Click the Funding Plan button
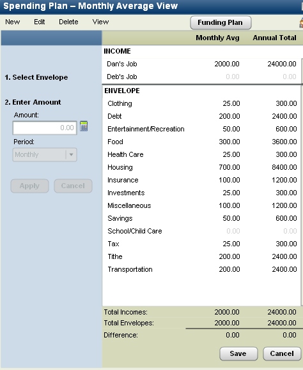303x370 pixels. (221, 23)
